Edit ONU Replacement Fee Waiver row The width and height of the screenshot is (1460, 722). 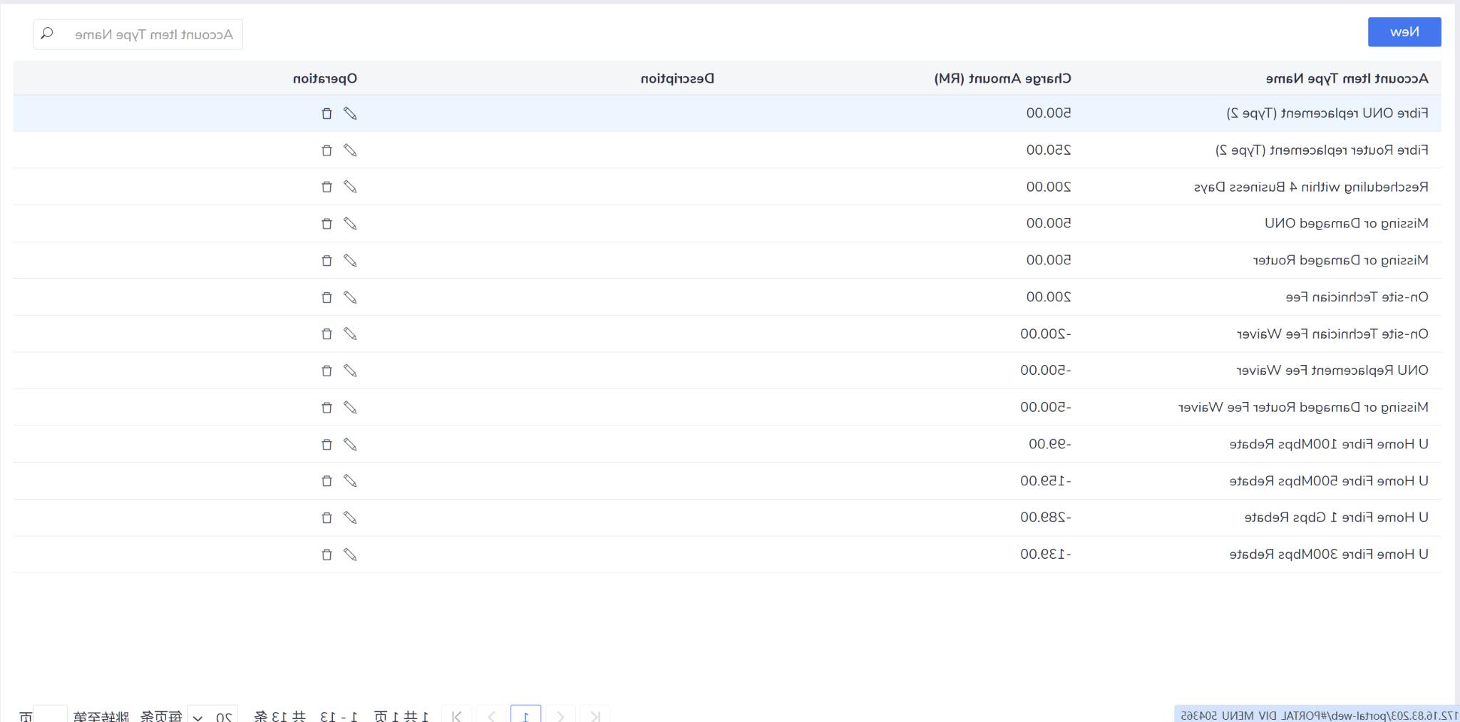(350, 371)
